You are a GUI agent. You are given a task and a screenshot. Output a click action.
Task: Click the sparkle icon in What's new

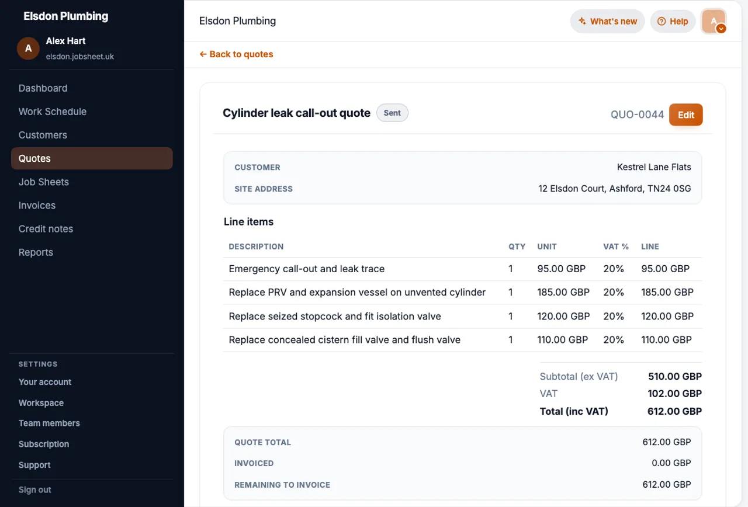(x=582, y=21)
